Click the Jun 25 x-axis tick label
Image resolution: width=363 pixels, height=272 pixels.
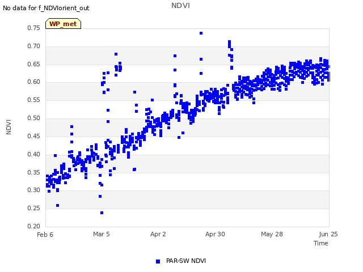pyautogui.click(x=328, y=234)
